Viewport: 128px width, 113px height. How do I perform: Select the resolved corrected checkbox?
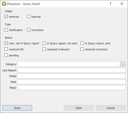pyautogui.click(x=82, y=49)
